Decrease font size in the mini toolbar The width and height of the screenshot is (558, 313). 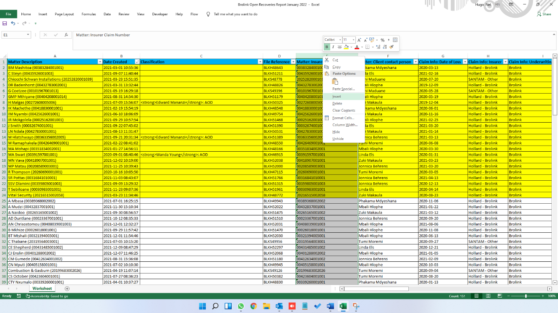tap(366, 40)
